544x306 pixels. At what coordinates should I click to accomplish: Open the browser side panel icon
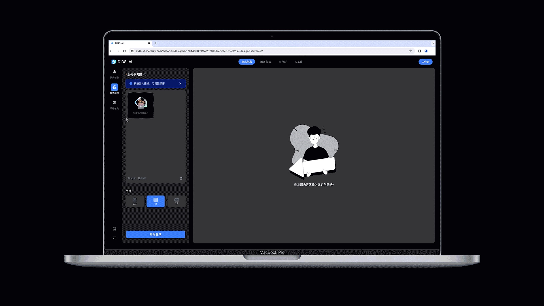[420, 51]
